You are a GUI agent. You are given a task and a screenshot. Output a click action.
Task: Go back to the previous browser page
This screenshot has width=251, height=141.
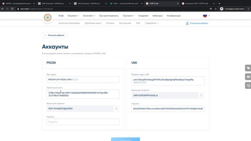(3, 9)
